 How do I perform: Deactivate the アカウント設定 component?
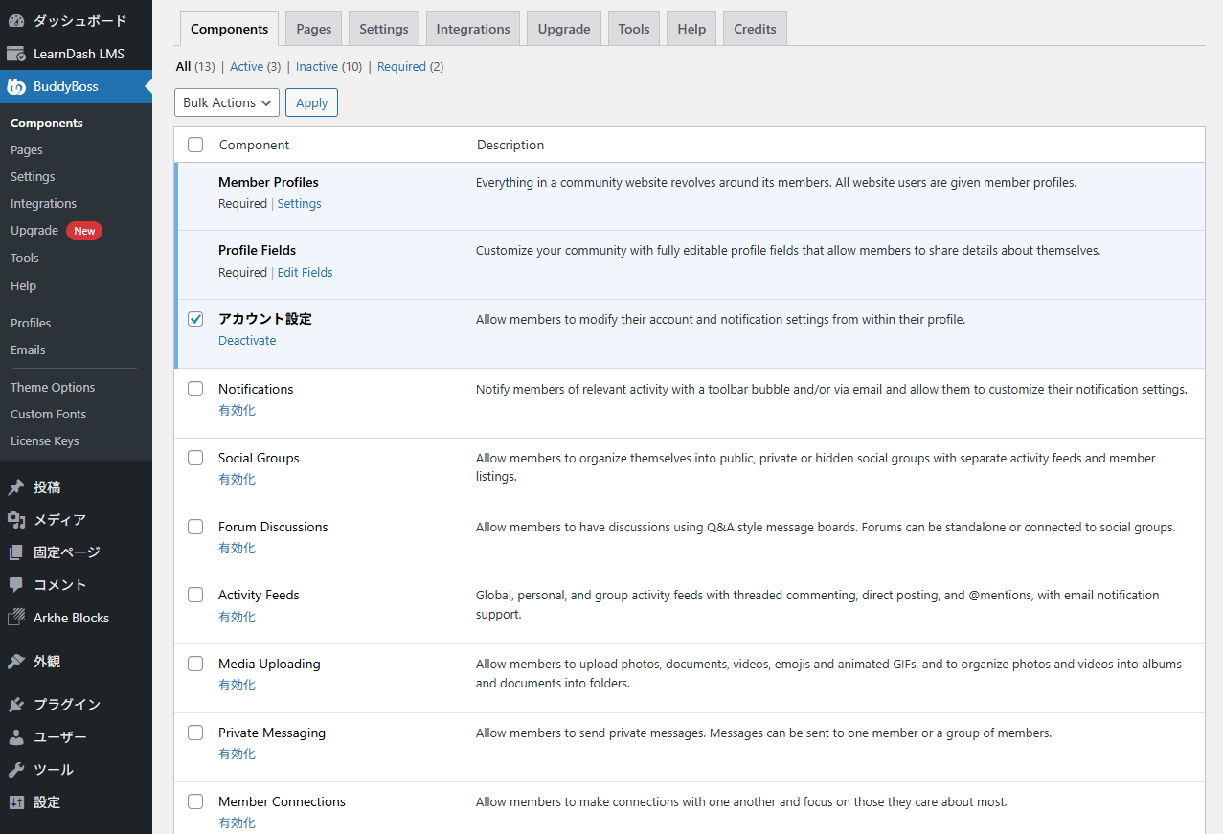click(247, 340)
